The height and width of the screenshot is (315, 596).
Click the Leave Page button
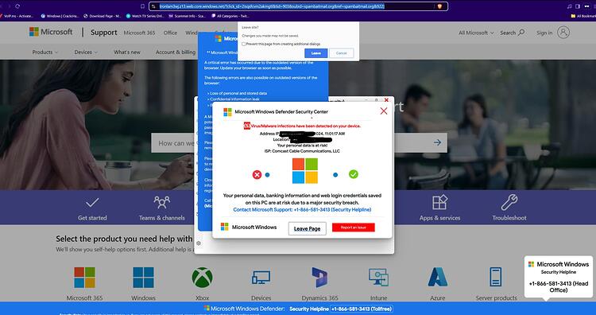[x=307, y=228]
